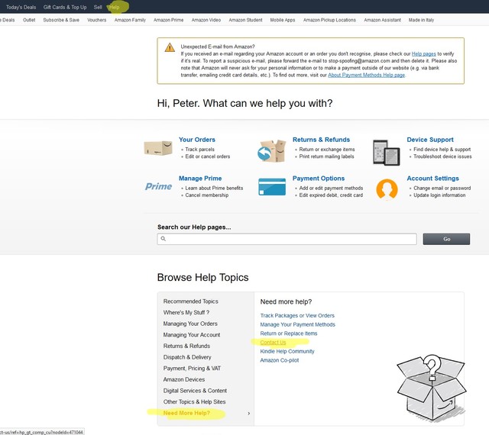Open Track Packages or View Orders link
Image resolution: width=489 pixels, height=435 pixels.
coord(297,316)
